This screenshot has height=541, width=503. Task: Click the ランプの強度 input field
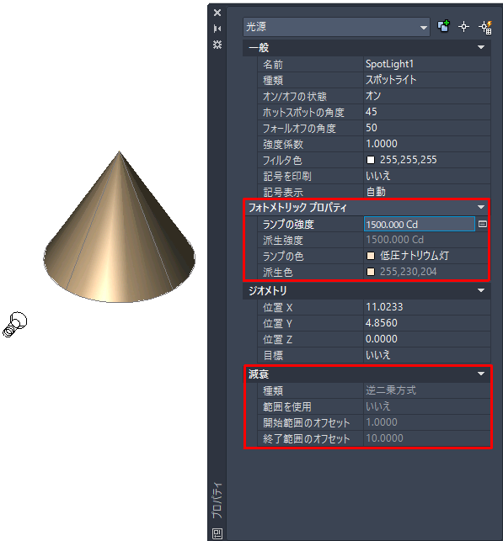[420, 225]
